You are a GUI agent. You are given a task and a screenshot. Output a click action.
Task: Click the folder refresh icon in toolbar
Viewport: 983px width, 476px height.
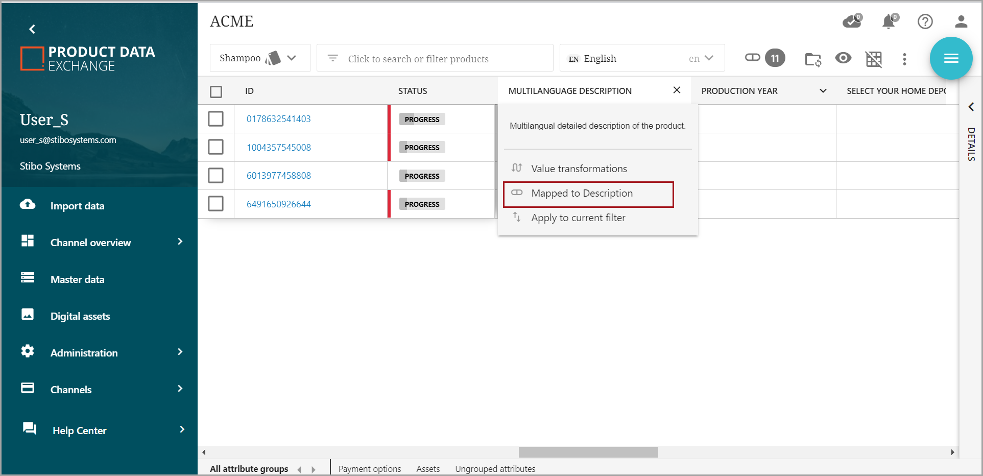tap(812, 59)
